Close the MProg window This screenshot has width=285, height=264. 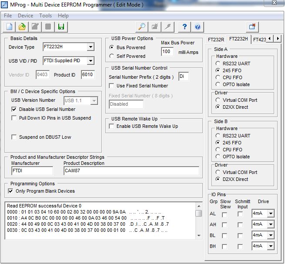(x=274, y=3)
